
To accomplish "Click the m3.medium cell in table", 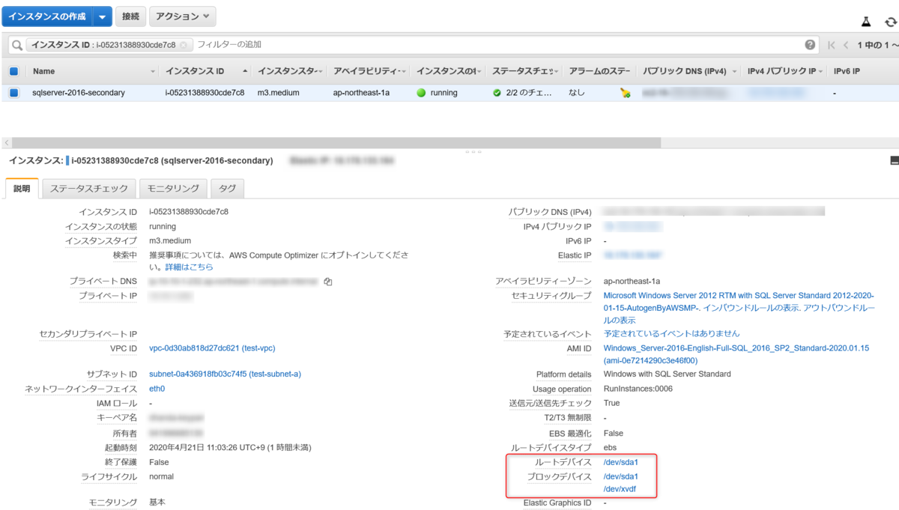I will (278, 93).
